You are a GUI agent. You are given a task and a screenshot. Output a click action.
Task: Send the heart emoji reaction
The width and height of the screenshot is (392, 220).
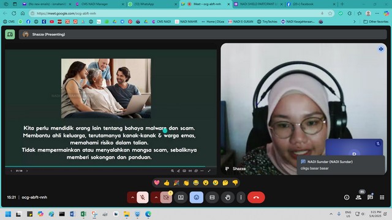[x=157, y=183]
